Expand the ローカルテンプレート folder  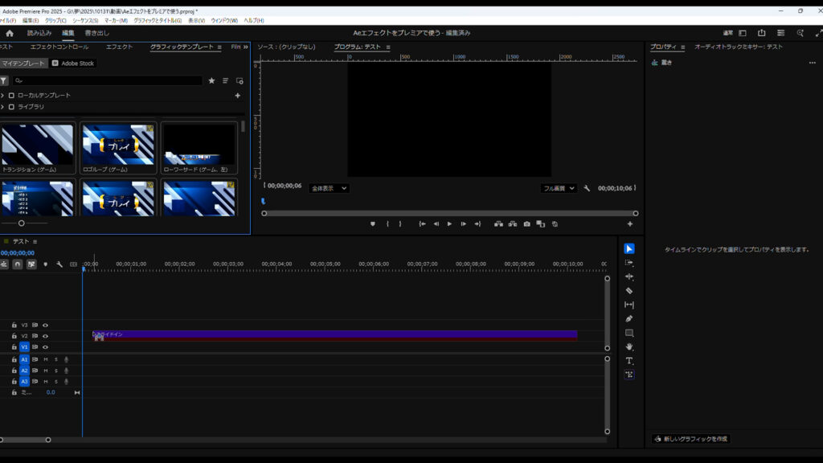(2, 96)
